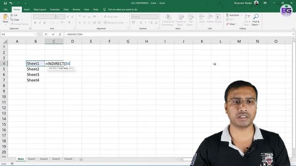Open Clipboard group dialog launcher

pos(30,29)
